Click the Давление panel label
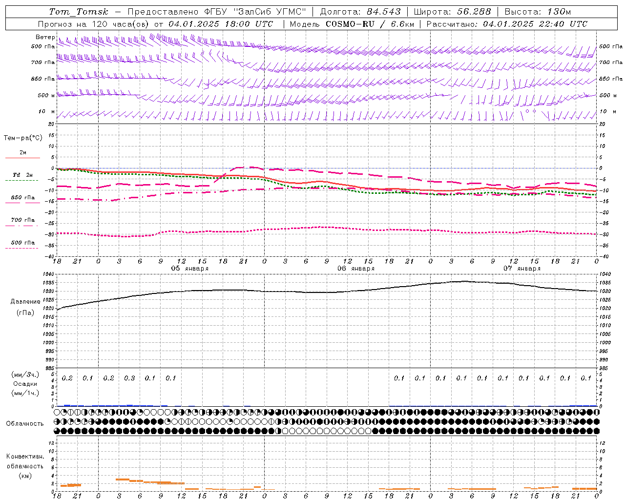Viewport: 625px width, 500px height. pos(25,302)
